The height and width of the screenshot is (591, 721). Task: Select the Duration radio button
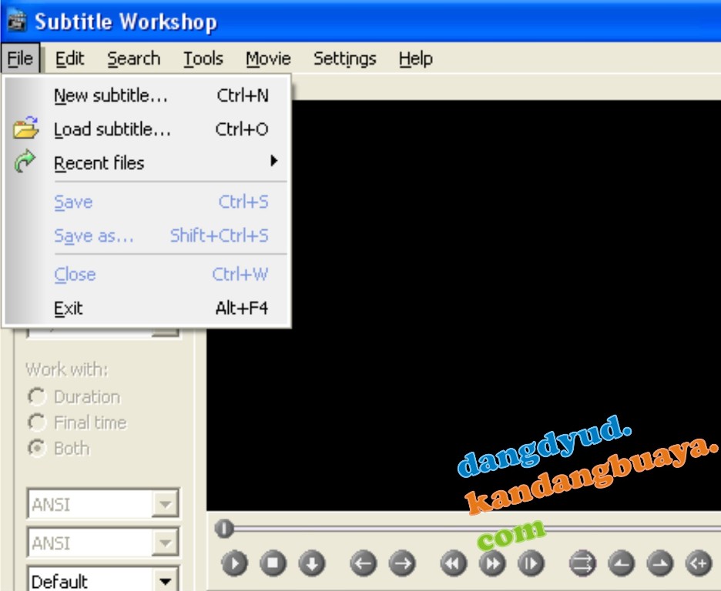point(37,397)
